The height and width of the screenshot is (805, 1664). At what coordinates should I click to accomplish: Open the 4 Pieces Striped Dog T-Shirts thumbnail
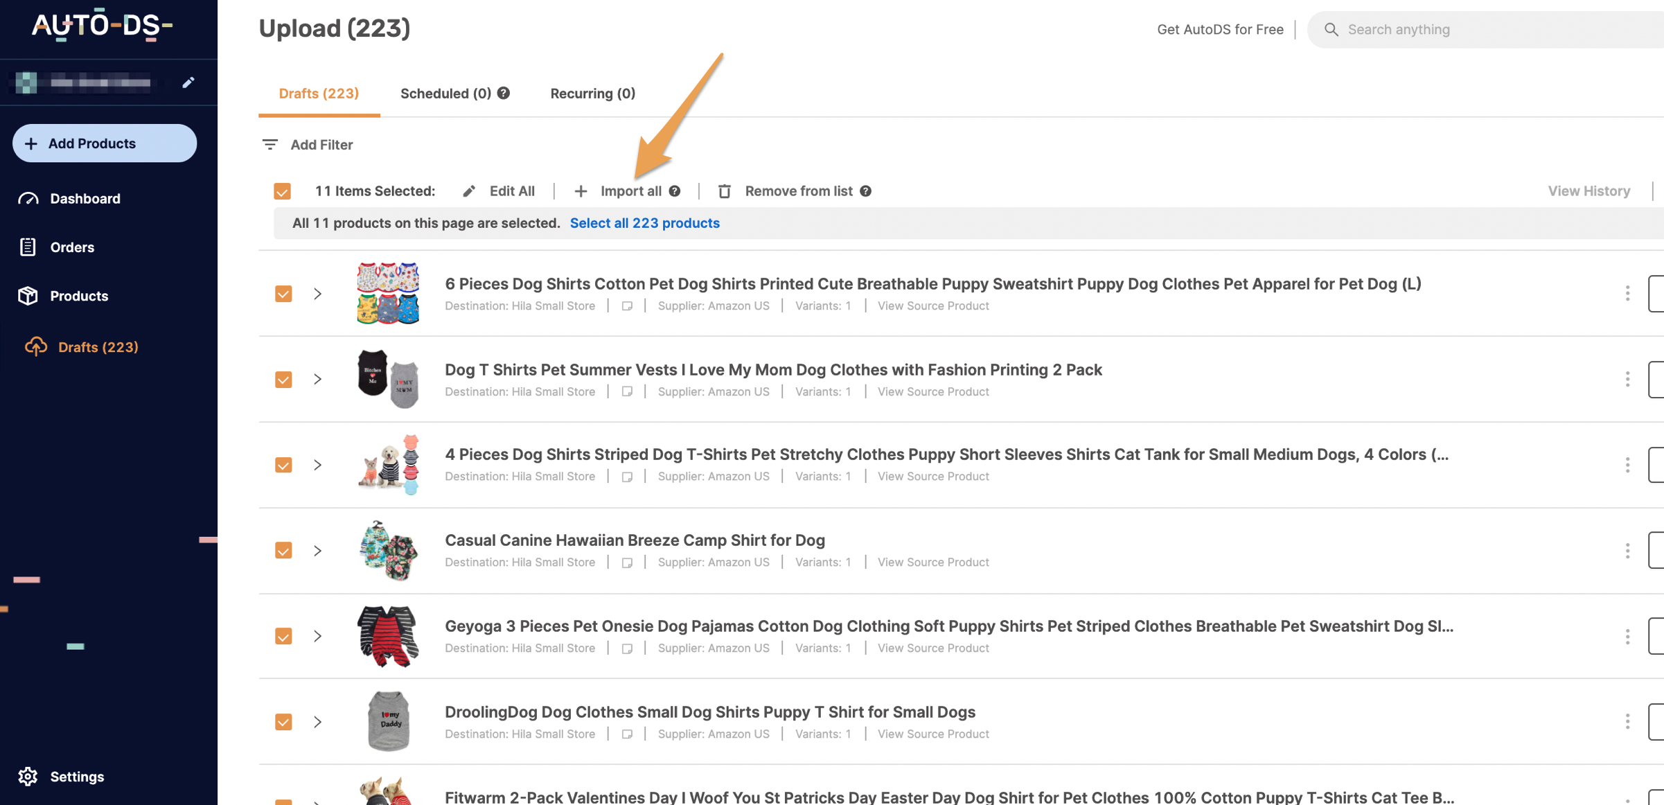click(x=388, y=465)
